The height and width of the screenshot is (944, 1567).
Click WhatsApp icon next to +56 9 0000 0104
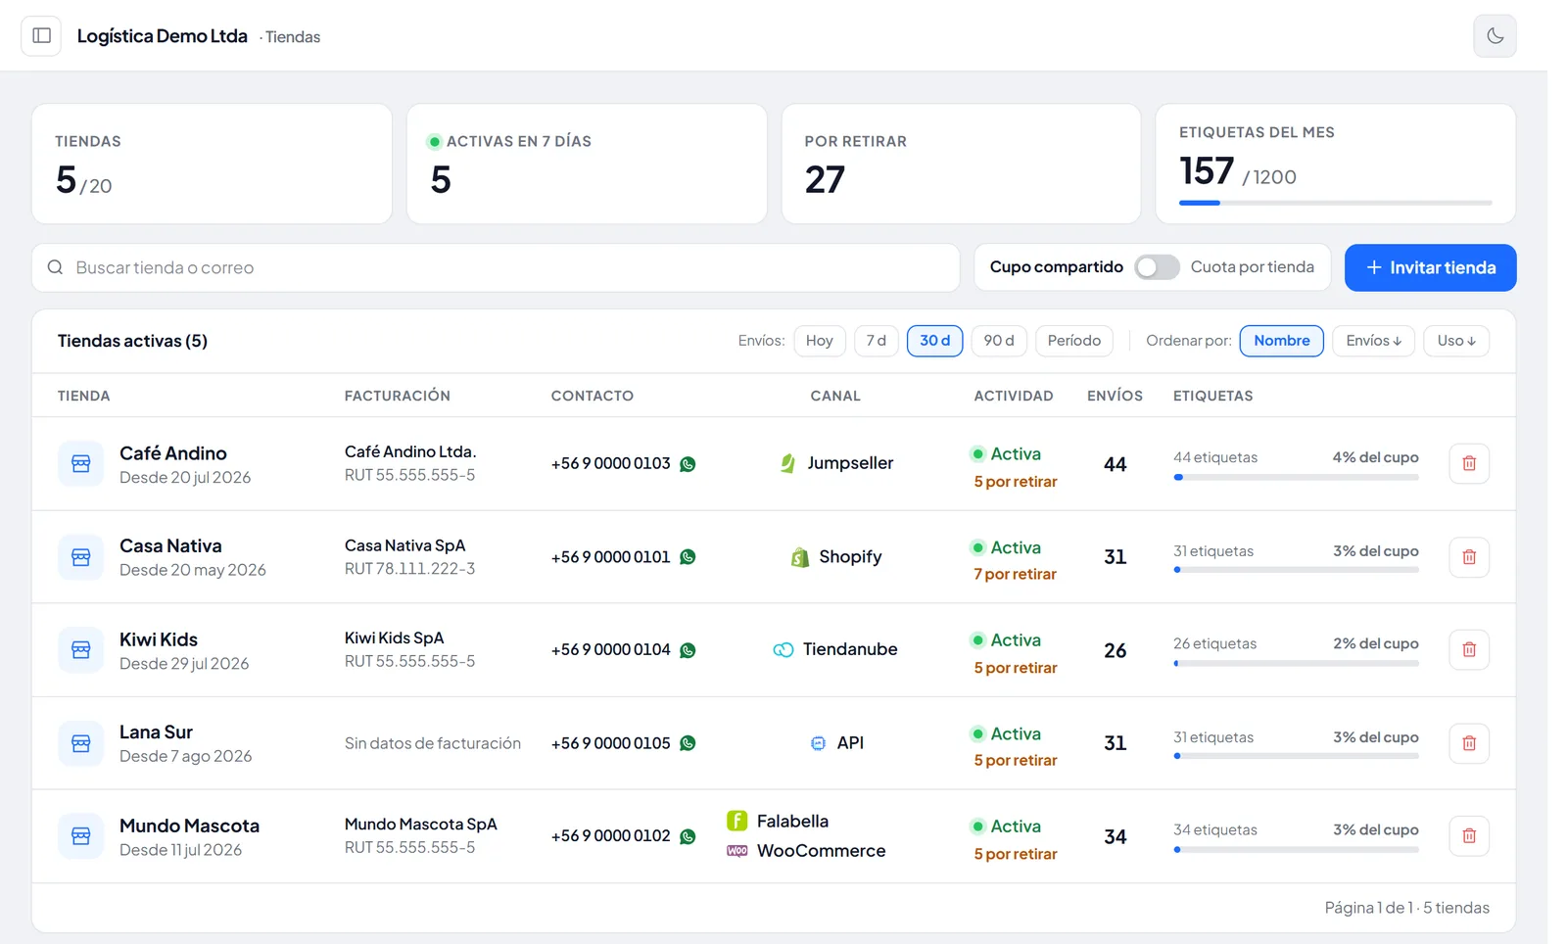pos(688,650)
